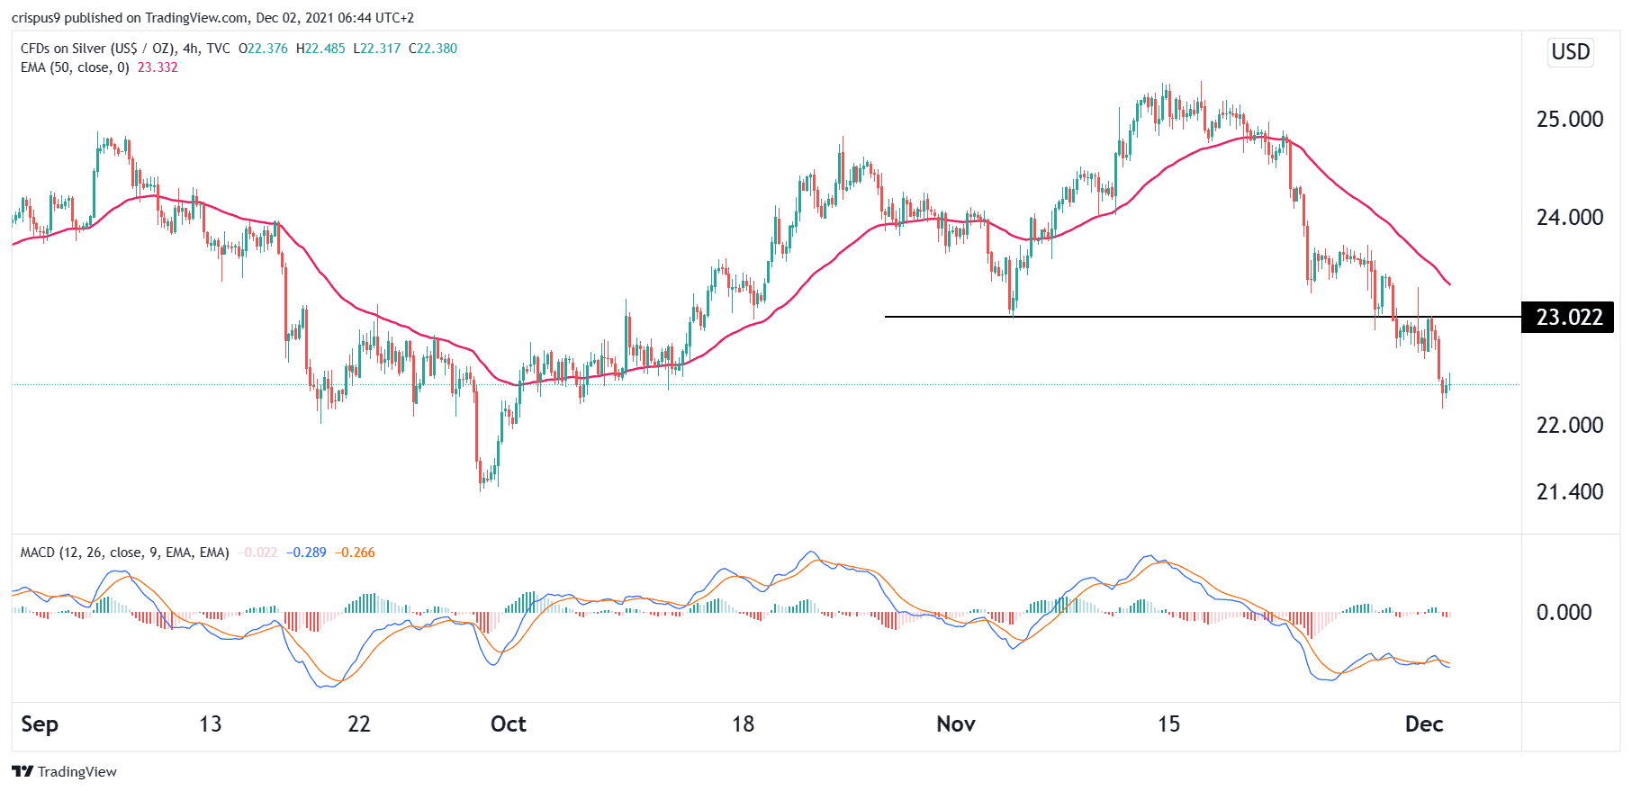Click the TradingView logo icon

[23, 771]
